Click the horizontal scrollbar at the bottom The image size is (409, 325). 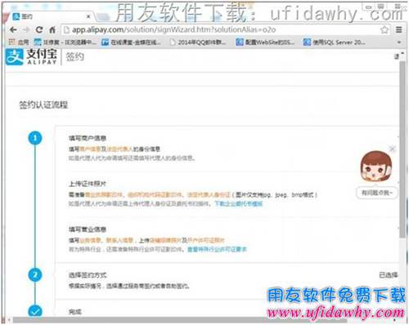point(180,320)
